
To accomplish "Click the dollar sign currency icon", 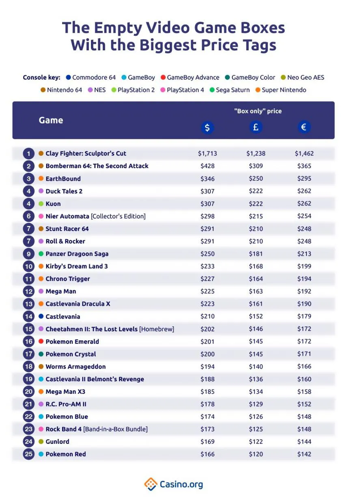I will (207, 127).
